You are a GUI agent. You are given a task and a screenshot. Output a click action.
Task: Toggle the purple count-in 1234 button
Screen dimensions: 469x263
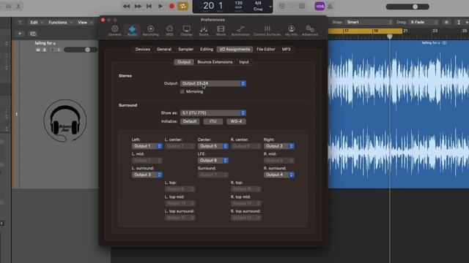coord(320,7)
